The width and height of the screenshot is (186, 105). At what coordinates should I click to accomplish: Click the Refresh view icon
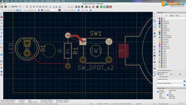click(31, 7)
